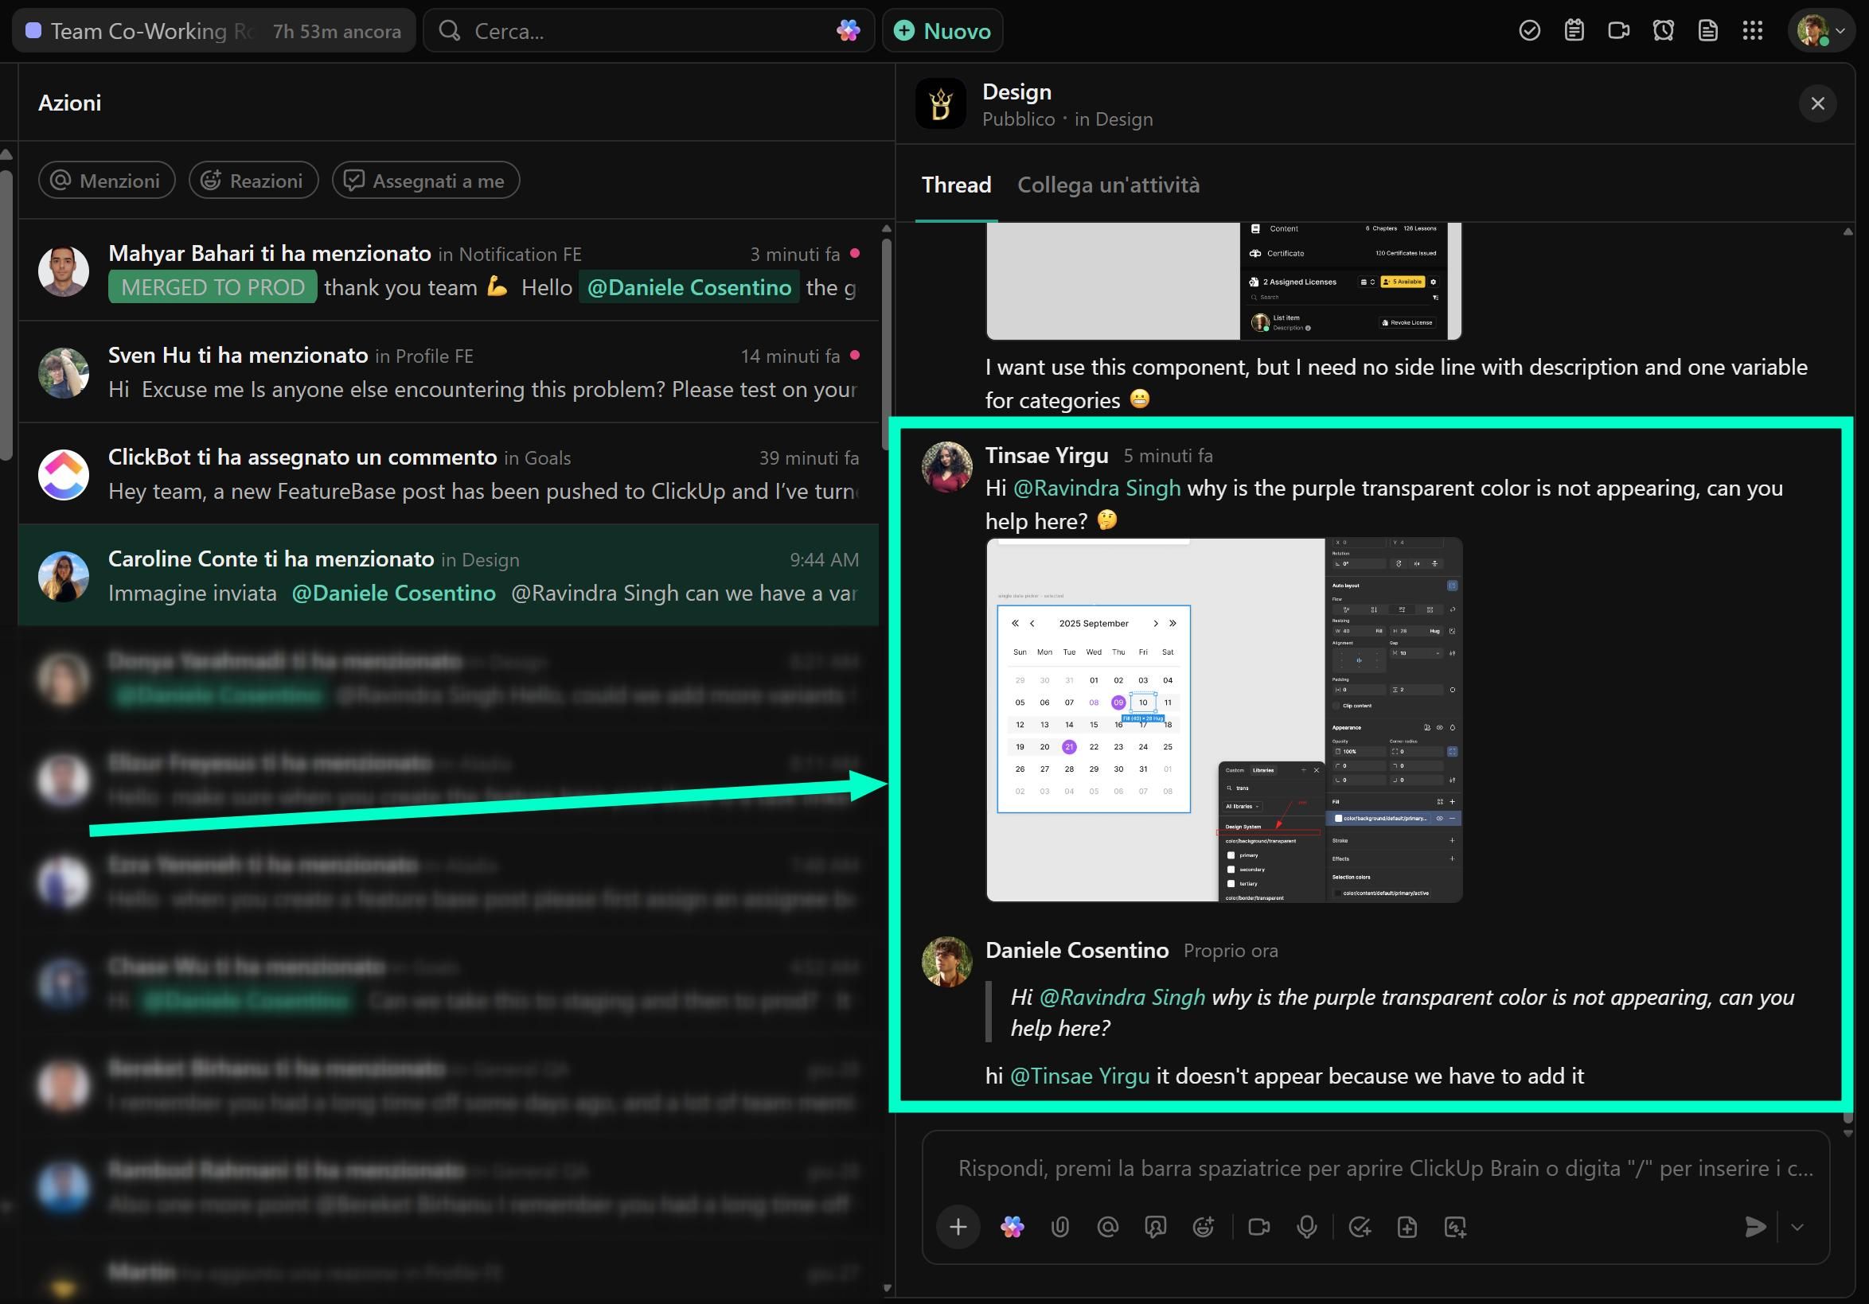1869x1304 pixels.
Task: Record a voice clip with microphone icon
Action: [1307, 1227]
